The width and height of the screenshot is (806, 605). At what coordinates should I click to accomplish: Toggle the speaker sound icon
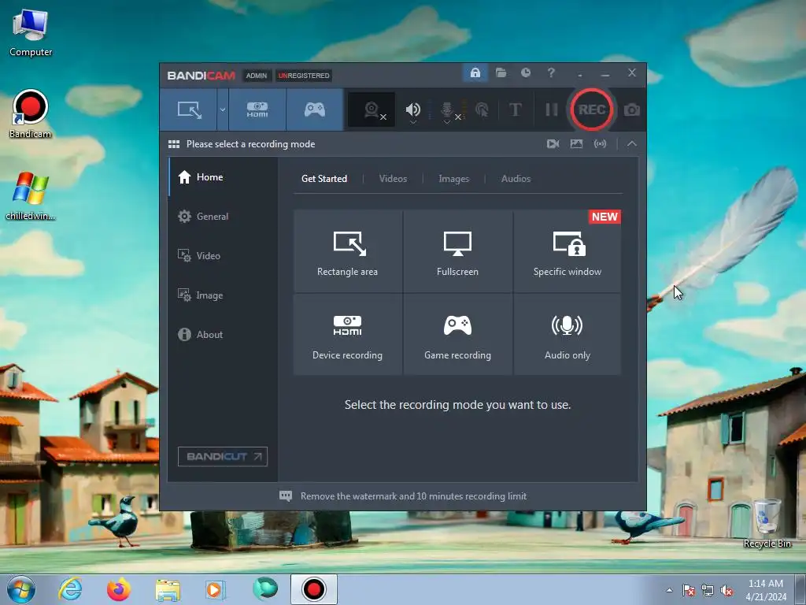pyautogui.click(x=412, y=109)
